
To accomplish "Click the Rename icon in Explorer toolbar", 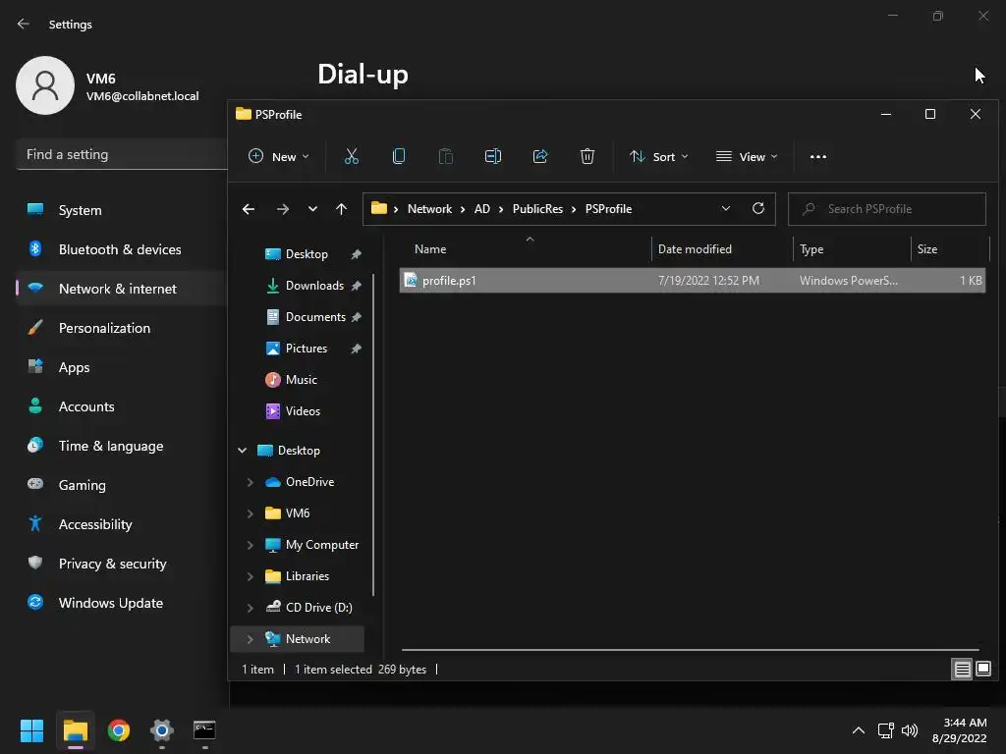I will (493, 156).
